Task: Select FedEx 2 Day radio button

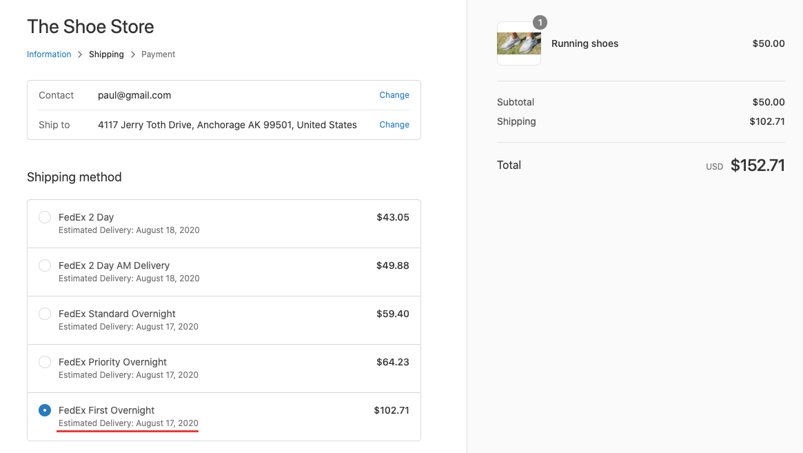Action: tap(45, 217)
